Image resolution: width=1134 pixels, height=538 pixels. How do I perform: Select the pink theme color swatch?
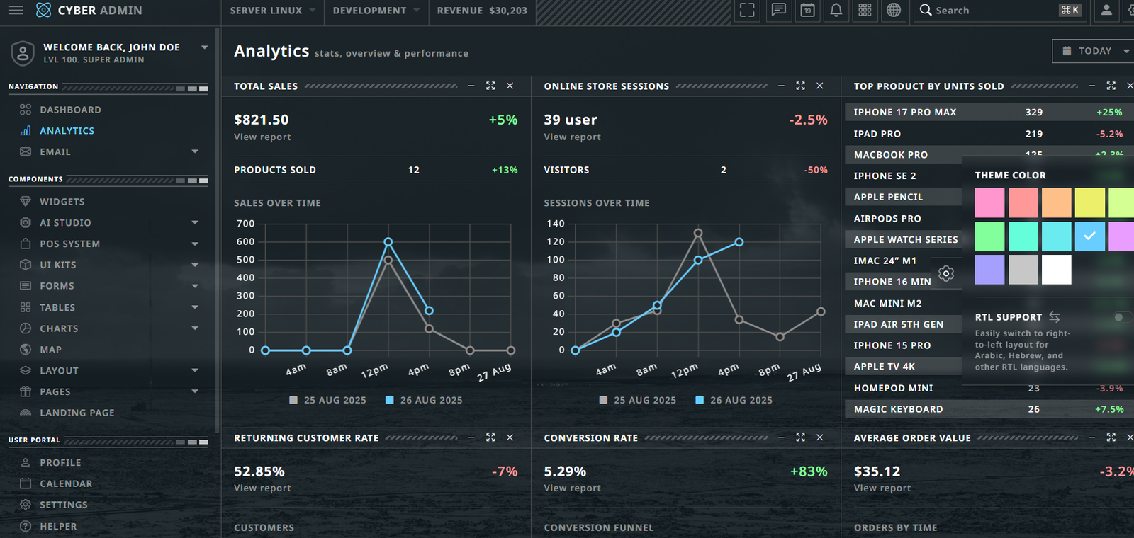coord(989,203)
